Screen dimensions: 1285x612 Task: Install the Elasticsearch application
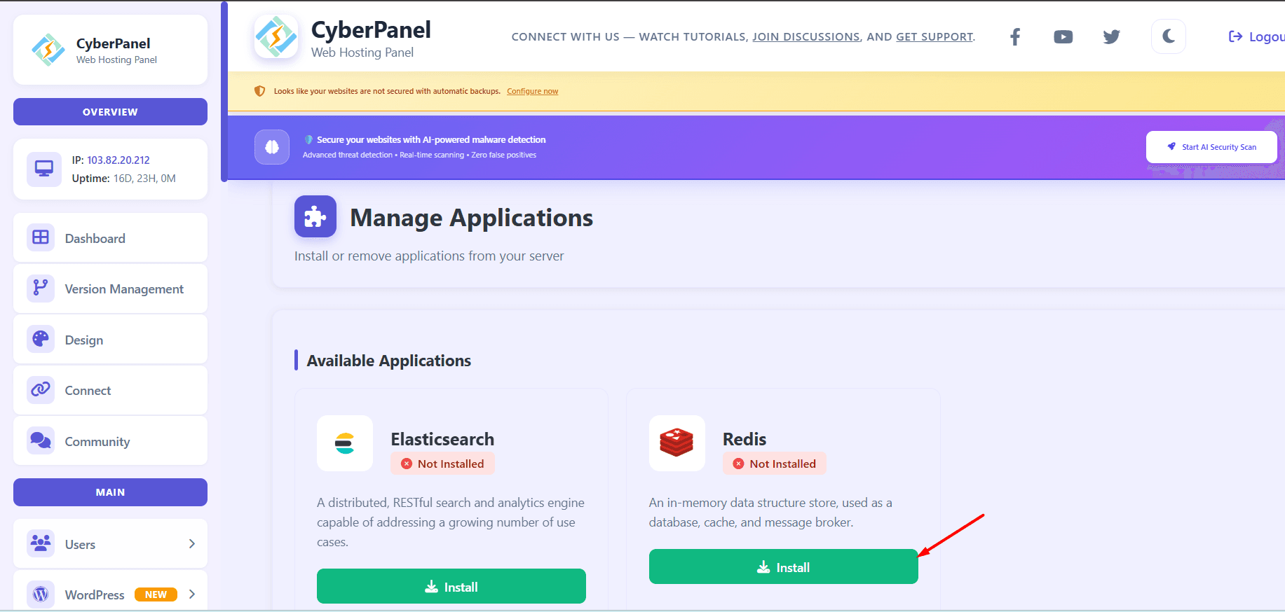(451, 587)
